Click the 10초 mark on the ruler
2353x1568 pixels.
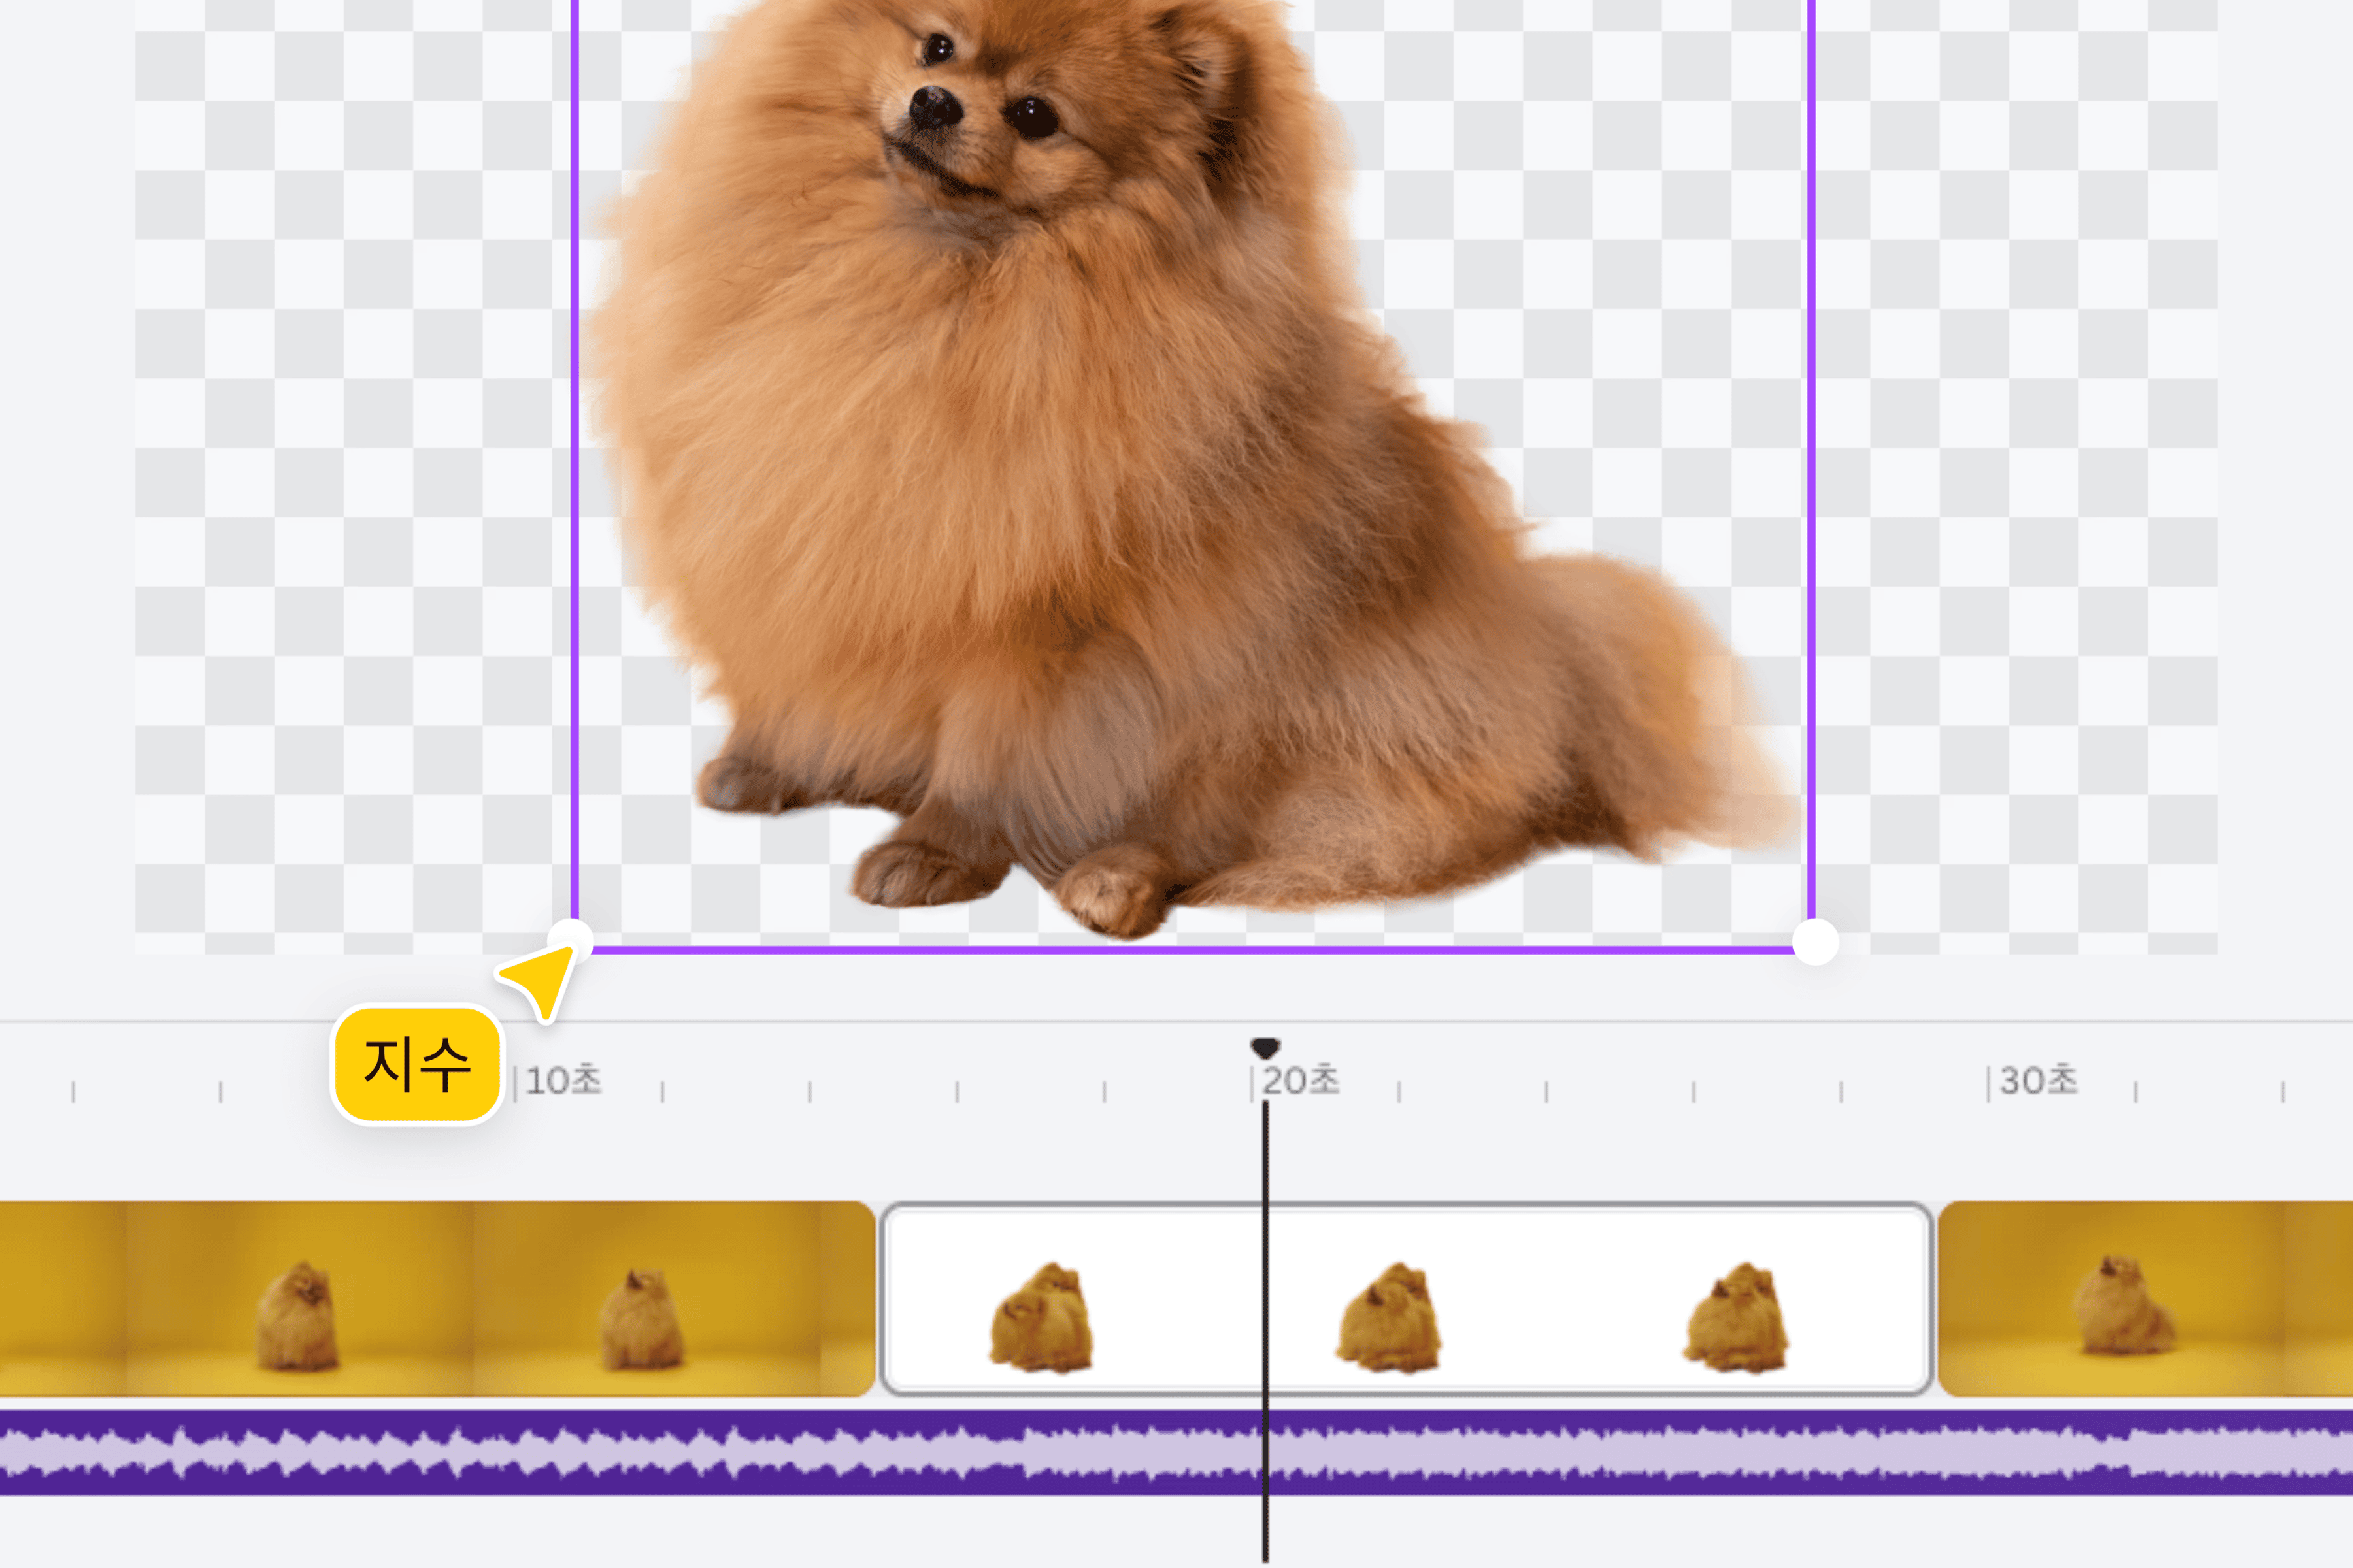[563, 1080]
